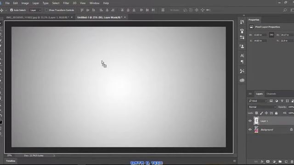
Task: Open the Normal blend mode dropdown
Action: tap(262, 107)
